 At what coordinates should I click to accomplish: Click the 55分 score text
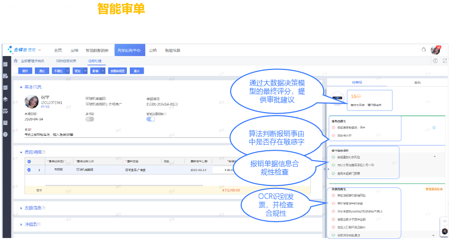click(x=356, y=96)
